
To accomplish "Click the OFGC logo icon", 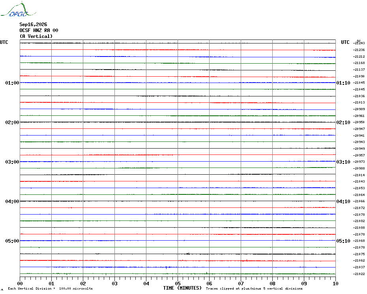I will (x=19, y=9).
